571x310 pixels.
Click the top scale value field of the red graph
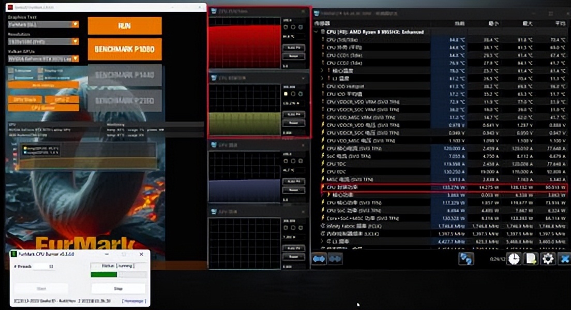[293, 20]
